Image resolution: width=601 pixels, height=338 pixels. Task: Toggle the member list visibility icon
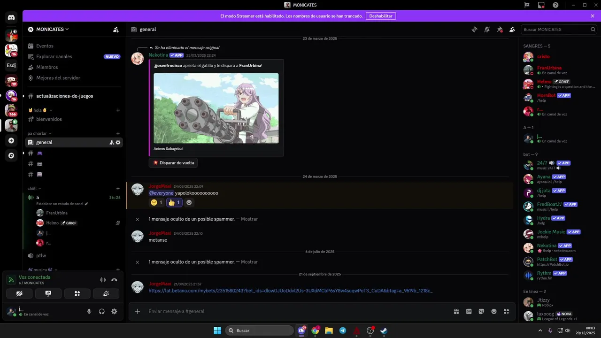512,29
